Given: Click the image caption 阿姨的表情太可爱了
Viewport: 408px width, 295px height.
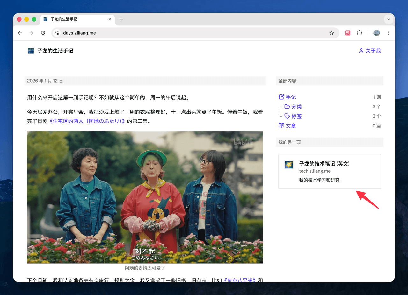Looking at the screenshot, I should [x=145, y=268].
